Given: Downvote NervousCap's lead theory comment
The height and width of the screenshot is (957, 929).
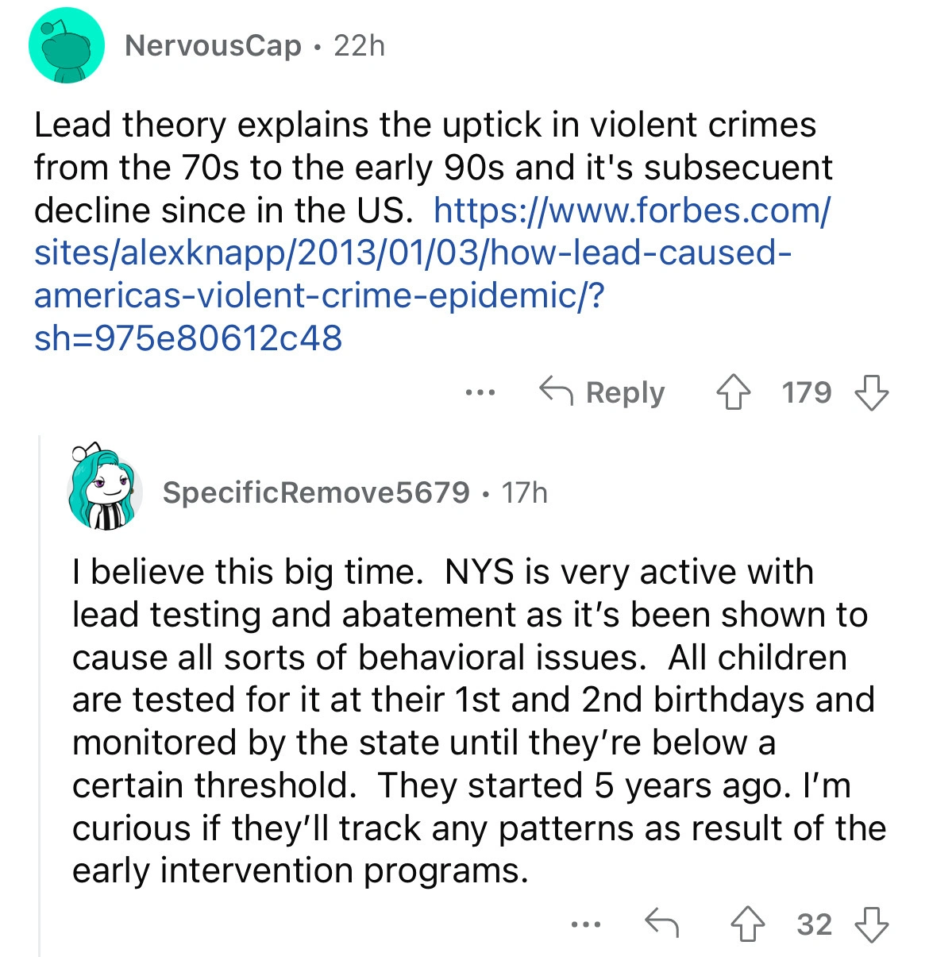Looking at the screenshot, I should (871, 392).
